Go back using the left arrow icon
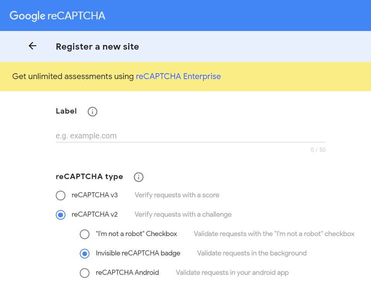The image size is (371, 293). coord(33,46)
